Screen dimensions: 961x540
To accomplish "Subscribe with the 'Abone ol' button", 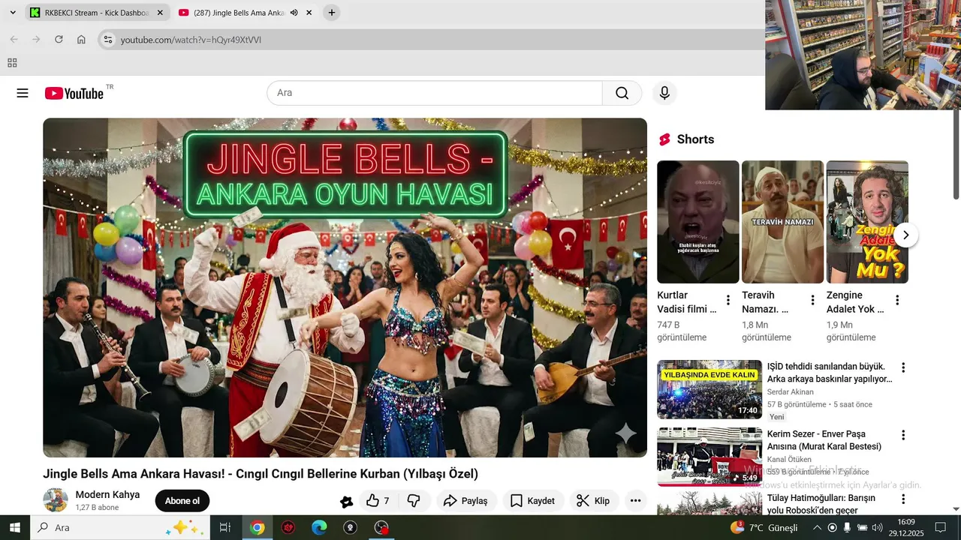I will click(x=182, y=501).
